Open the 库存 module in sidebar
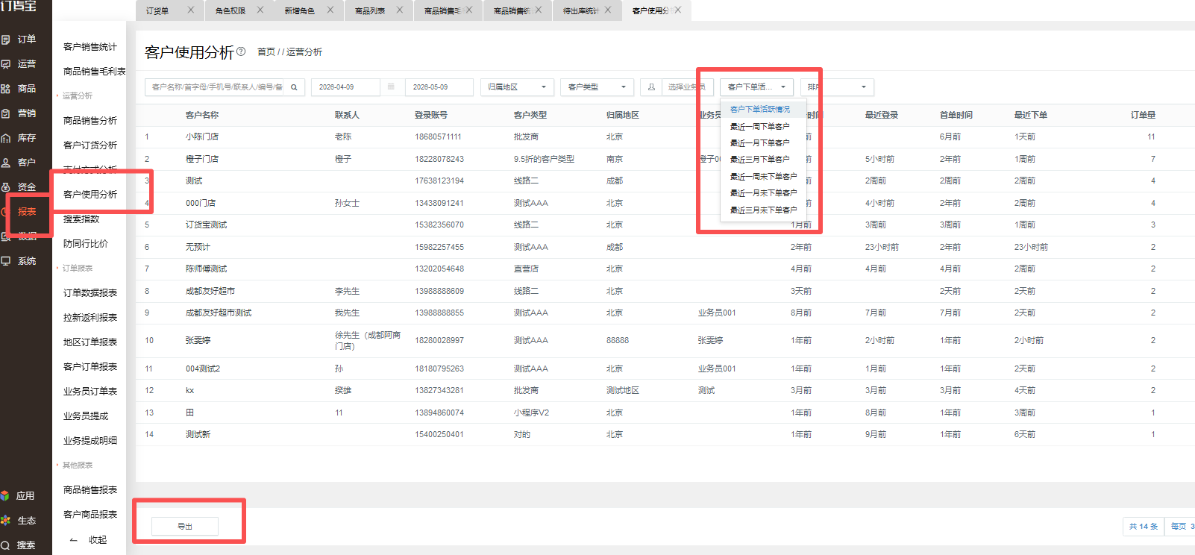Image resolution: width=1195 pixels, height=555 pixels. pos(19,138)
